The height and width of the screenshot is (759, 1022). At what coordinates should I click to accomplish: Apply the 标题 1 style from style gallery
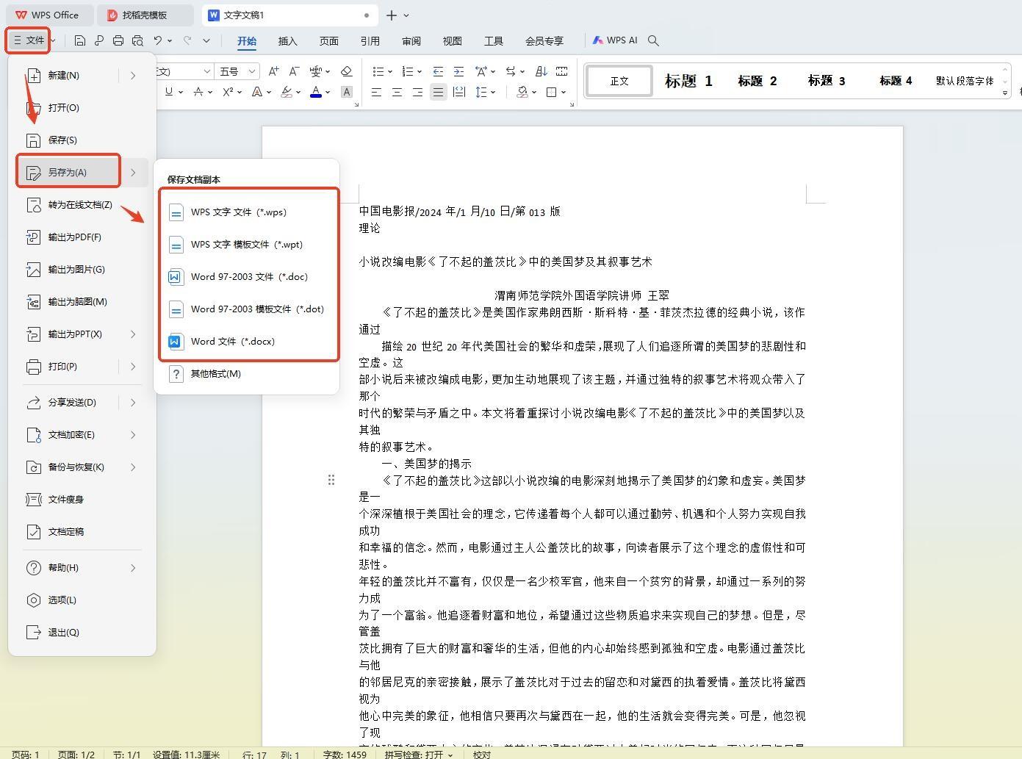point(687,81)
